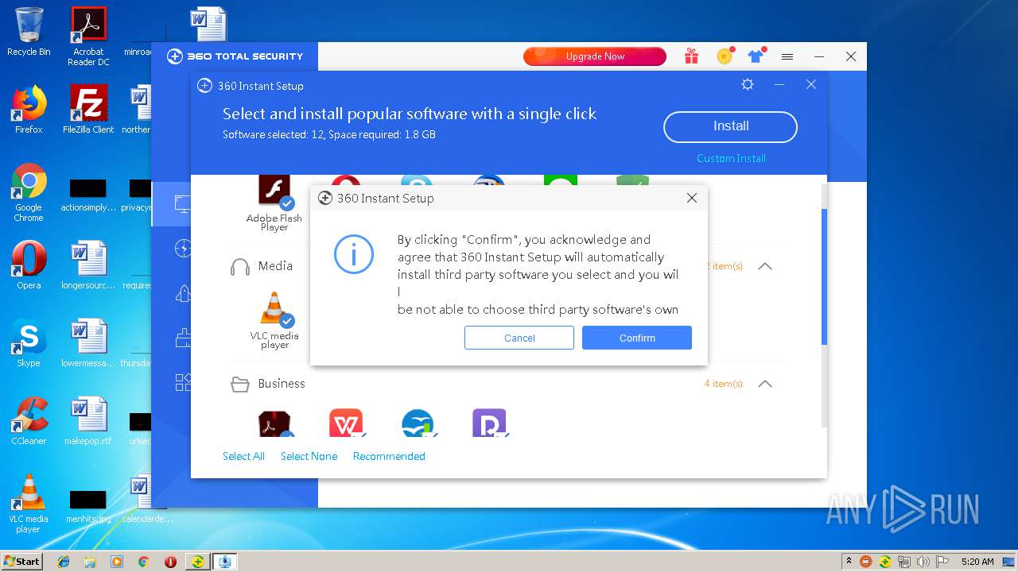
Task: Close the 360 Instant Setup confirmation dialog
Action: pos(692,198)
